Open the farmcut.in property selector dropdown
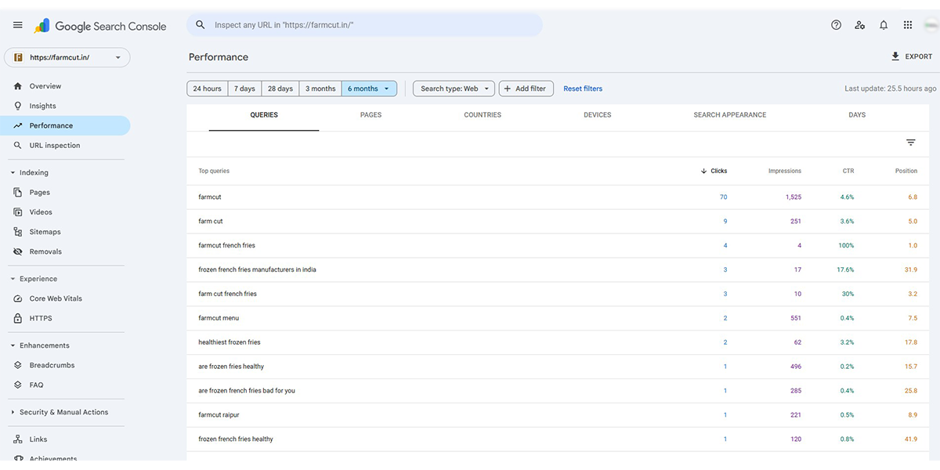This screenshot has width=940, height=470. click(x=67, y=57)
